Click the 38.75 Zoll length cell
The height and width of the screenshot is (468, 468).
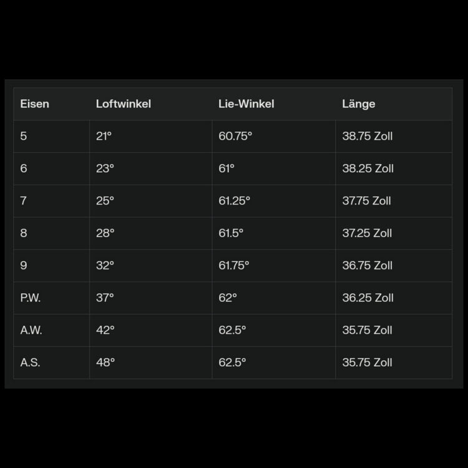367,136
